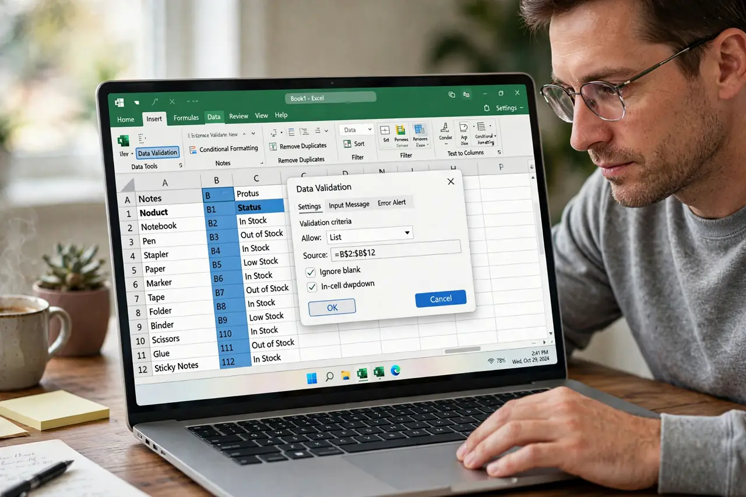Launch Microsoft Edge from the taskbar
The width and height of the screenshot is (746, 497).
pos(395,370)
